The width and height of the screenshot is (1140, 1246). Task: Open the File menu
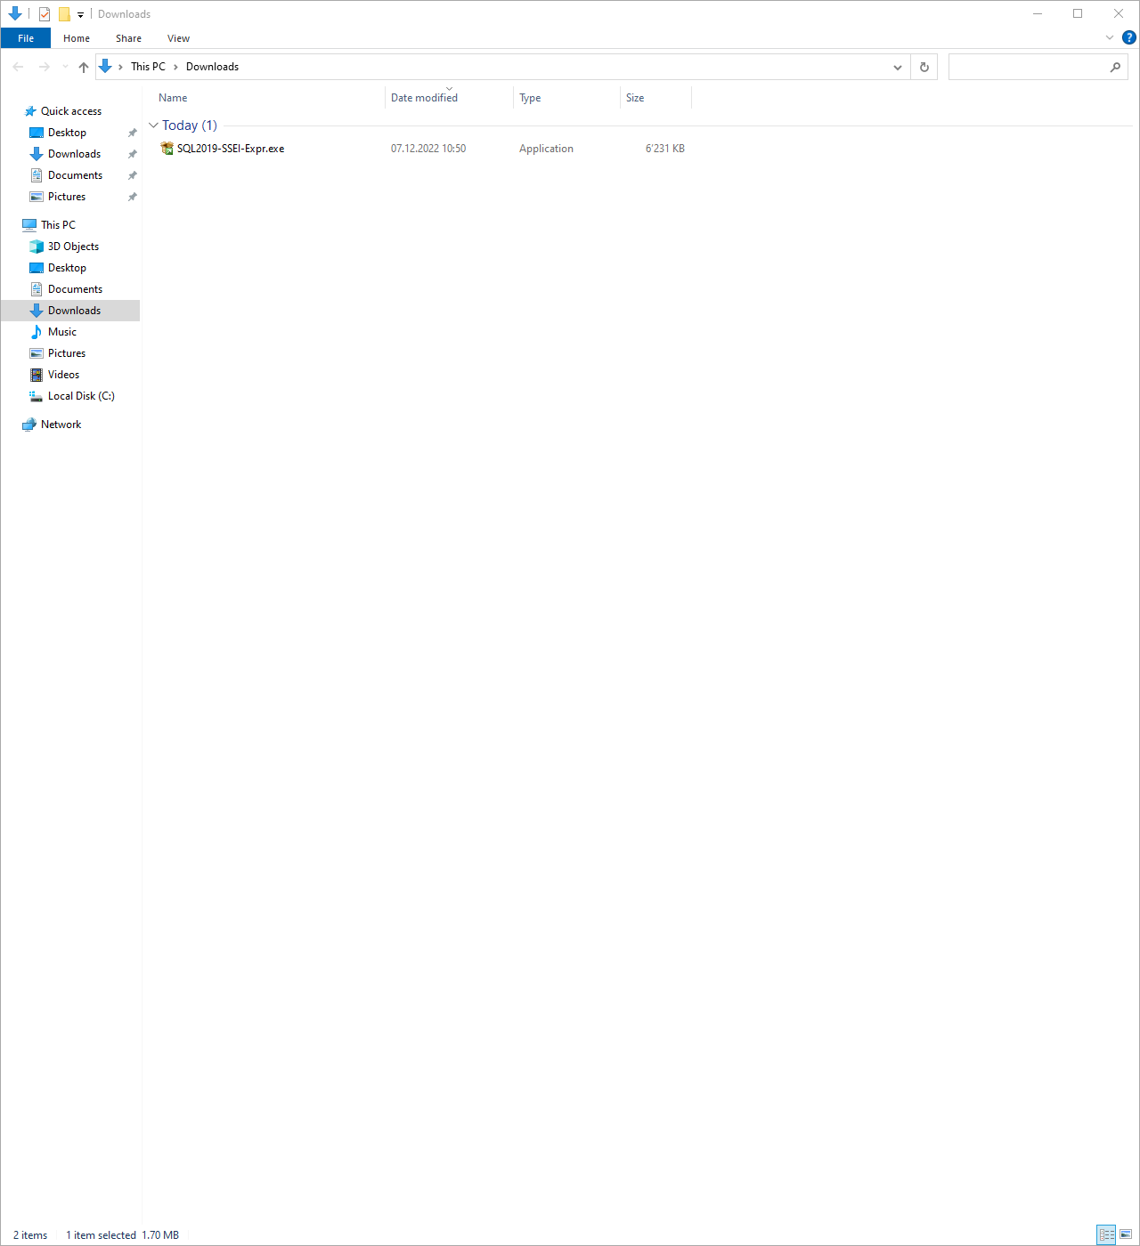coord(26,38)
